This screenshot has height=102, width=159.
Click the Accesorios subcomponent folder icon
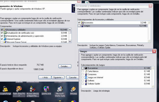point(82,23)
